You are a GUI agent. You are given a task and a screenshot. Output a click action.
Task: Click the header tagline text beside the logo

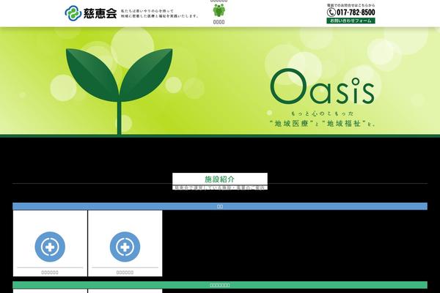click(159, 13)
